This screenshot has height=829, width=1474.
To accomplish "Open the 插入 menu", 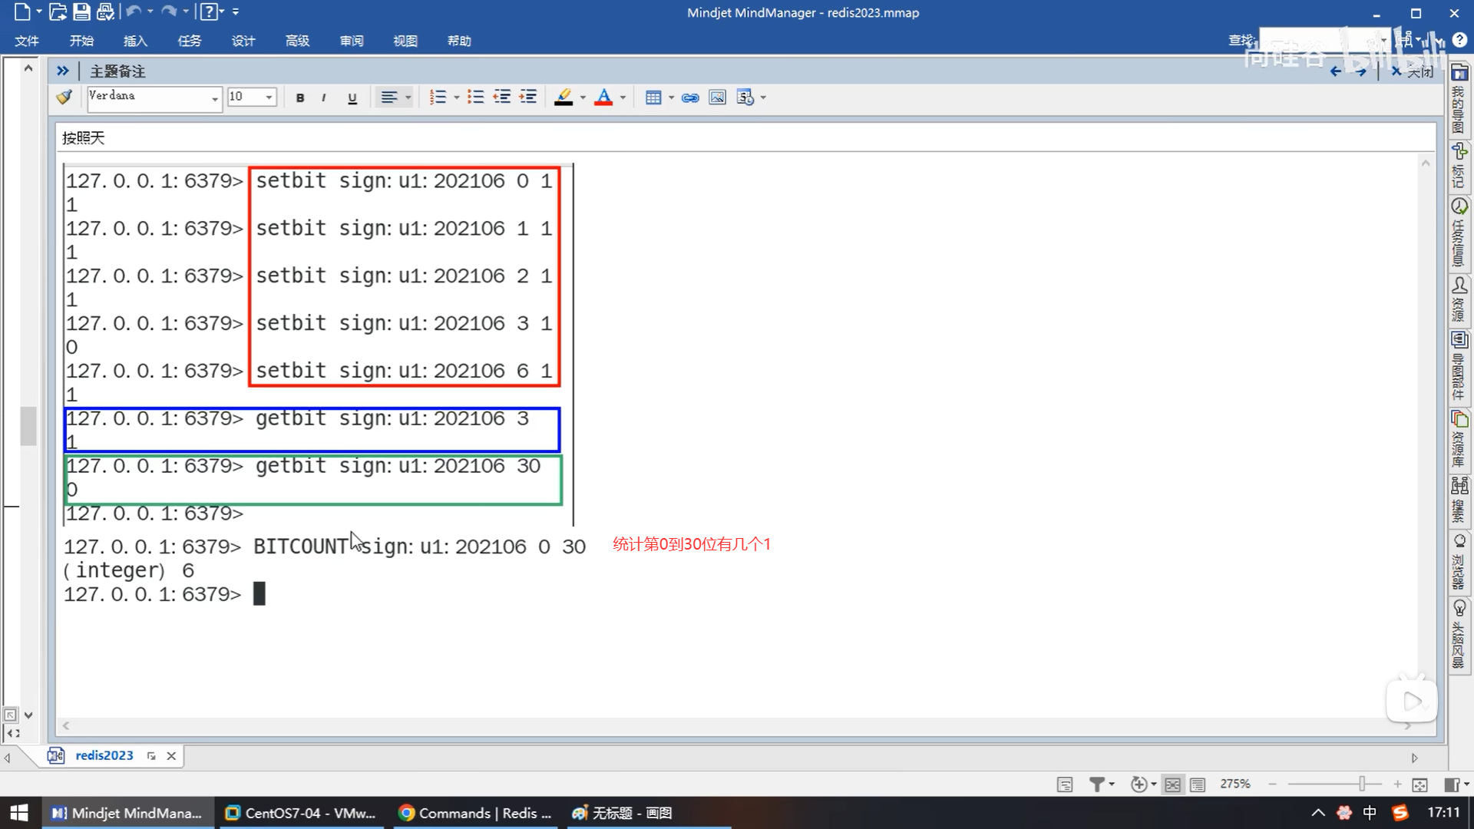I will 135,41.
